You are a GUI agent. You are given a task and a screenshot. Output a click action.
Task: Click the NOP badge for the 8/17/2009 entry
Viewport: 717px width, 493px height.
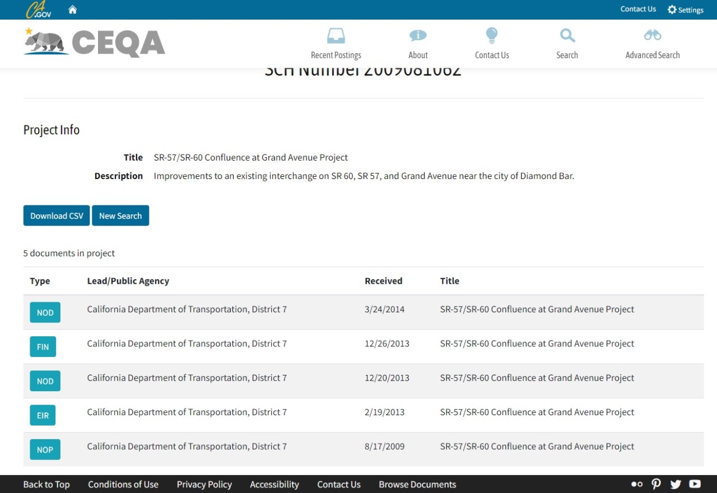[x=45, y=449]
